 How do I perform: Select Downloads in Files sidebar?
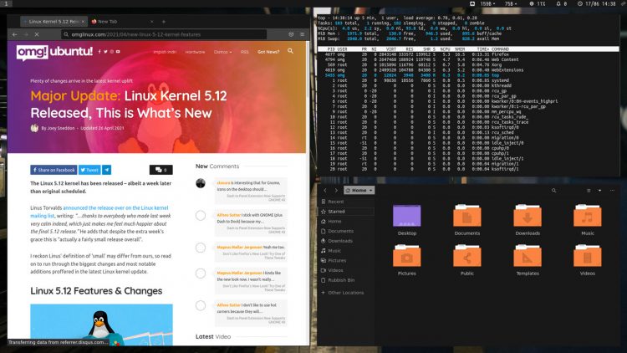pos(346,241)
